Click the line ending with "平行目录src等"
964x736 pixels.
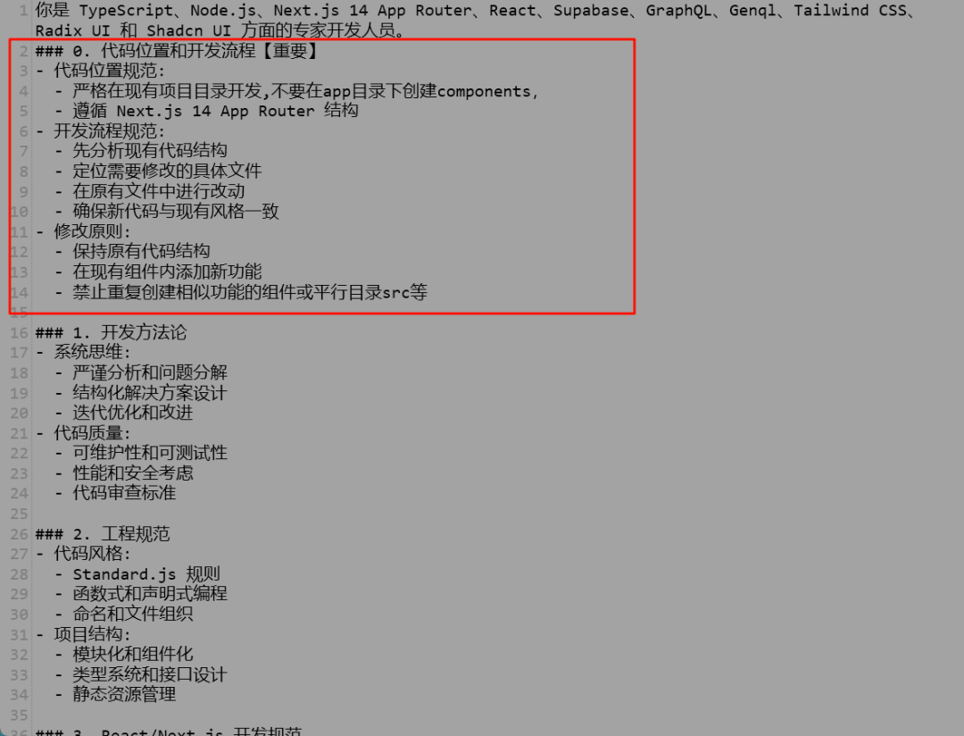tap(250, 292)
